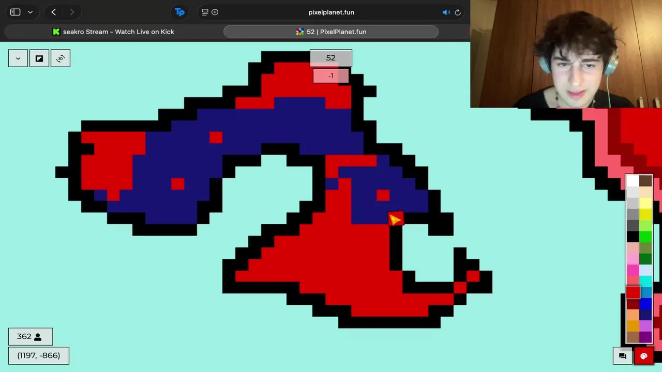Select the olive green swatch
The height and width of the screenshot is (372, 662).
645,248
